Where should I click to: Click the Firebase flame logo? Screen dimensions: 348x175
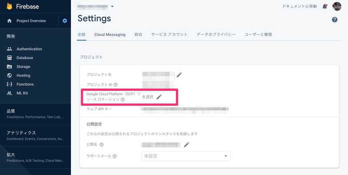pos(9,6)
